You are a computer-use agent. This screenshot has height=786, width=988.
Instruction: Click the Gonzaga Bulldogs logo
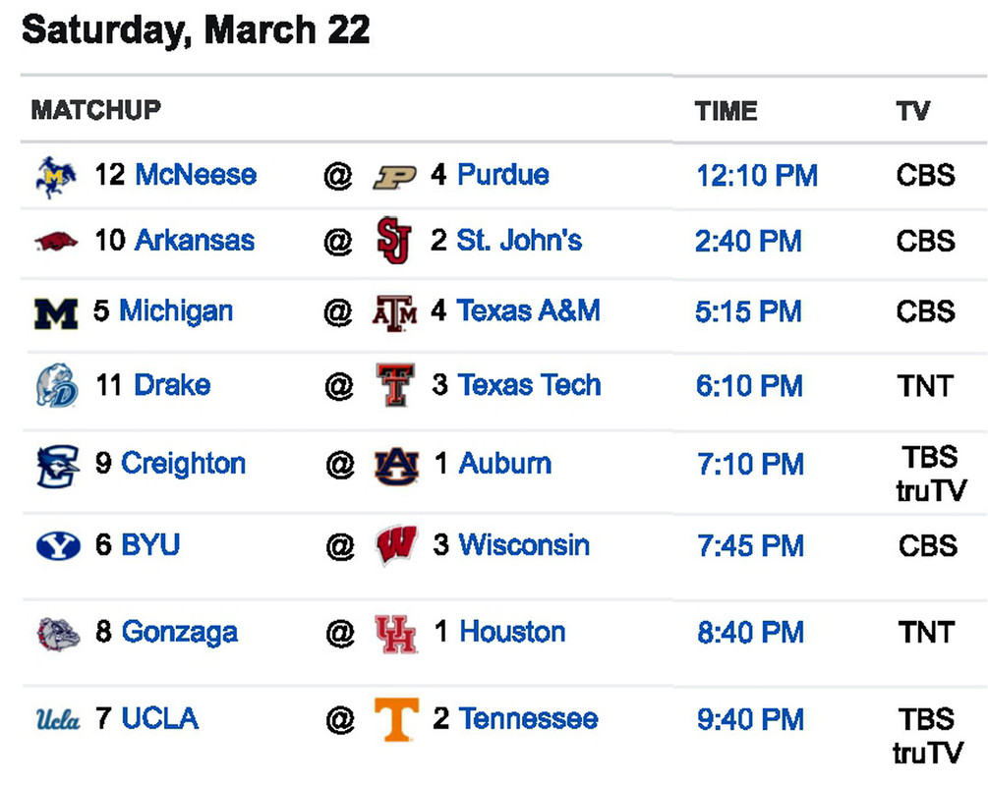tap(56, 632)
